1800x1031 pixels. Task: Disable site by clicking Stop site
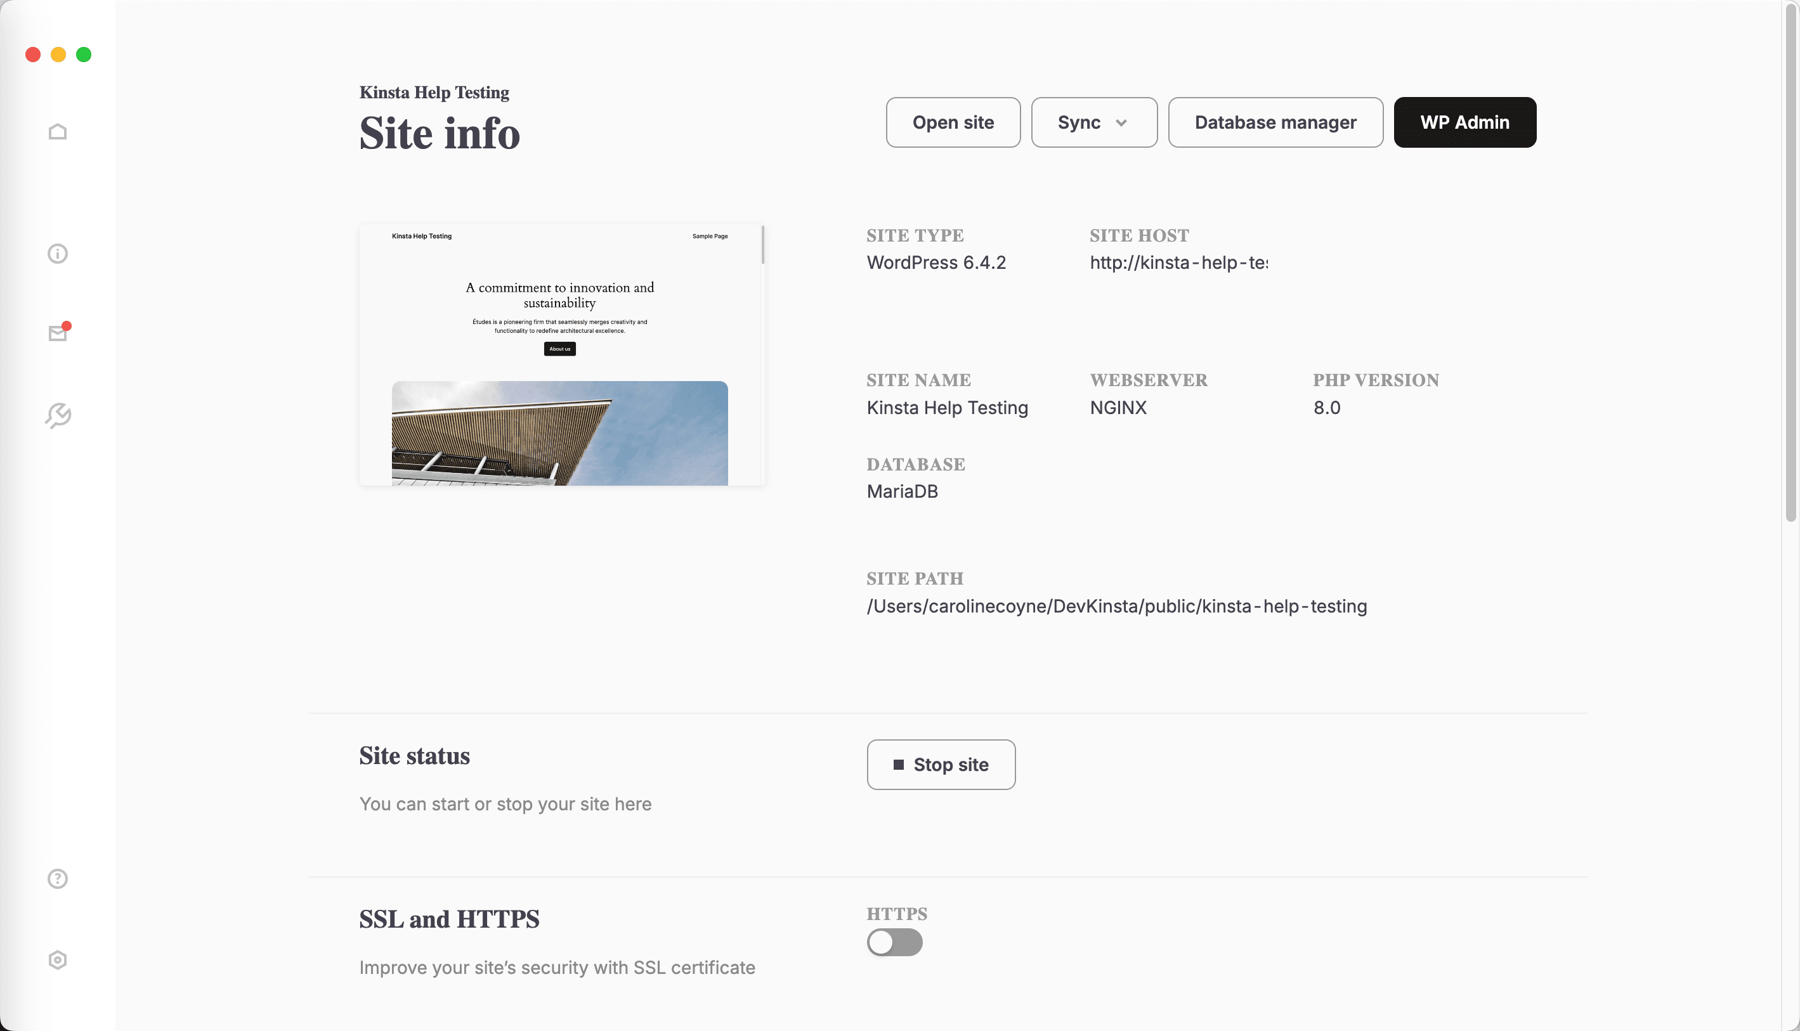[941, 764]
